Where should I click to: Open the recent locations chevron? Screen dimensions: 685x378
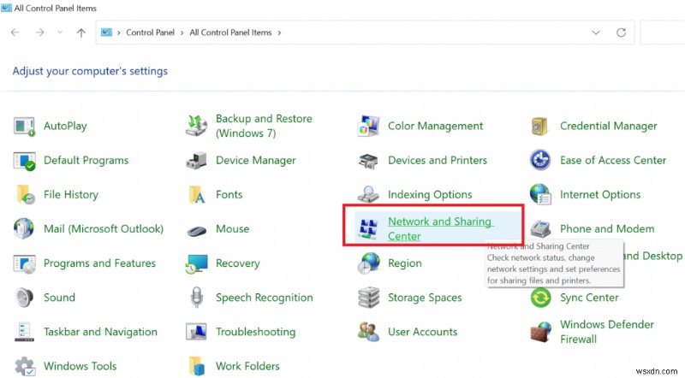click(x=61, y=32)
